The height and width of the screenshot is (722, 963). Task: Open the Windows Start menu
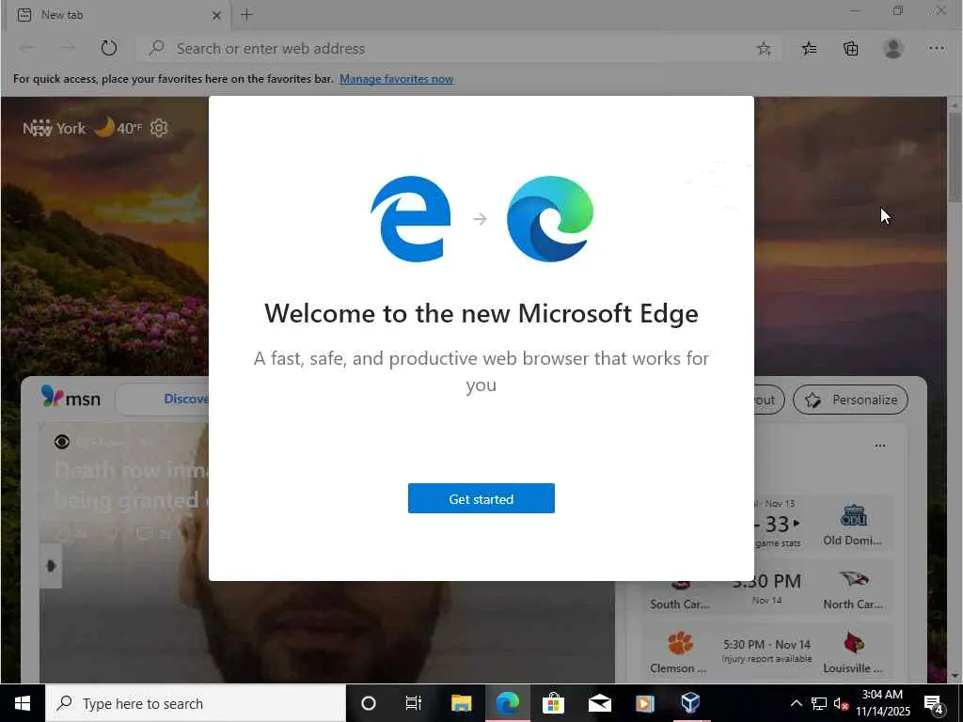click(x=23, y=703)
